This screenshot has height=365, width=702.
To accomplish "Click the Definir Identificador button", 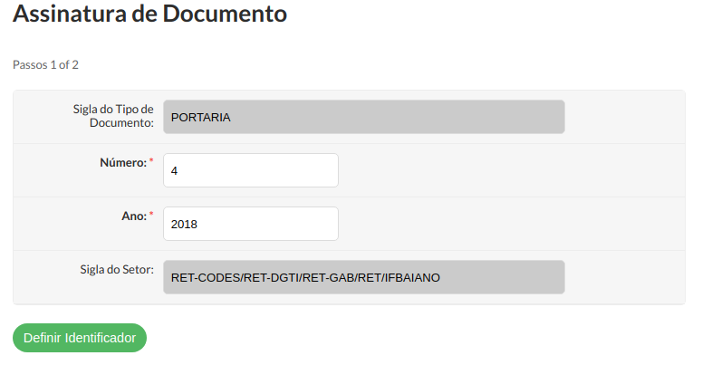I will click(x=80, y=338).
